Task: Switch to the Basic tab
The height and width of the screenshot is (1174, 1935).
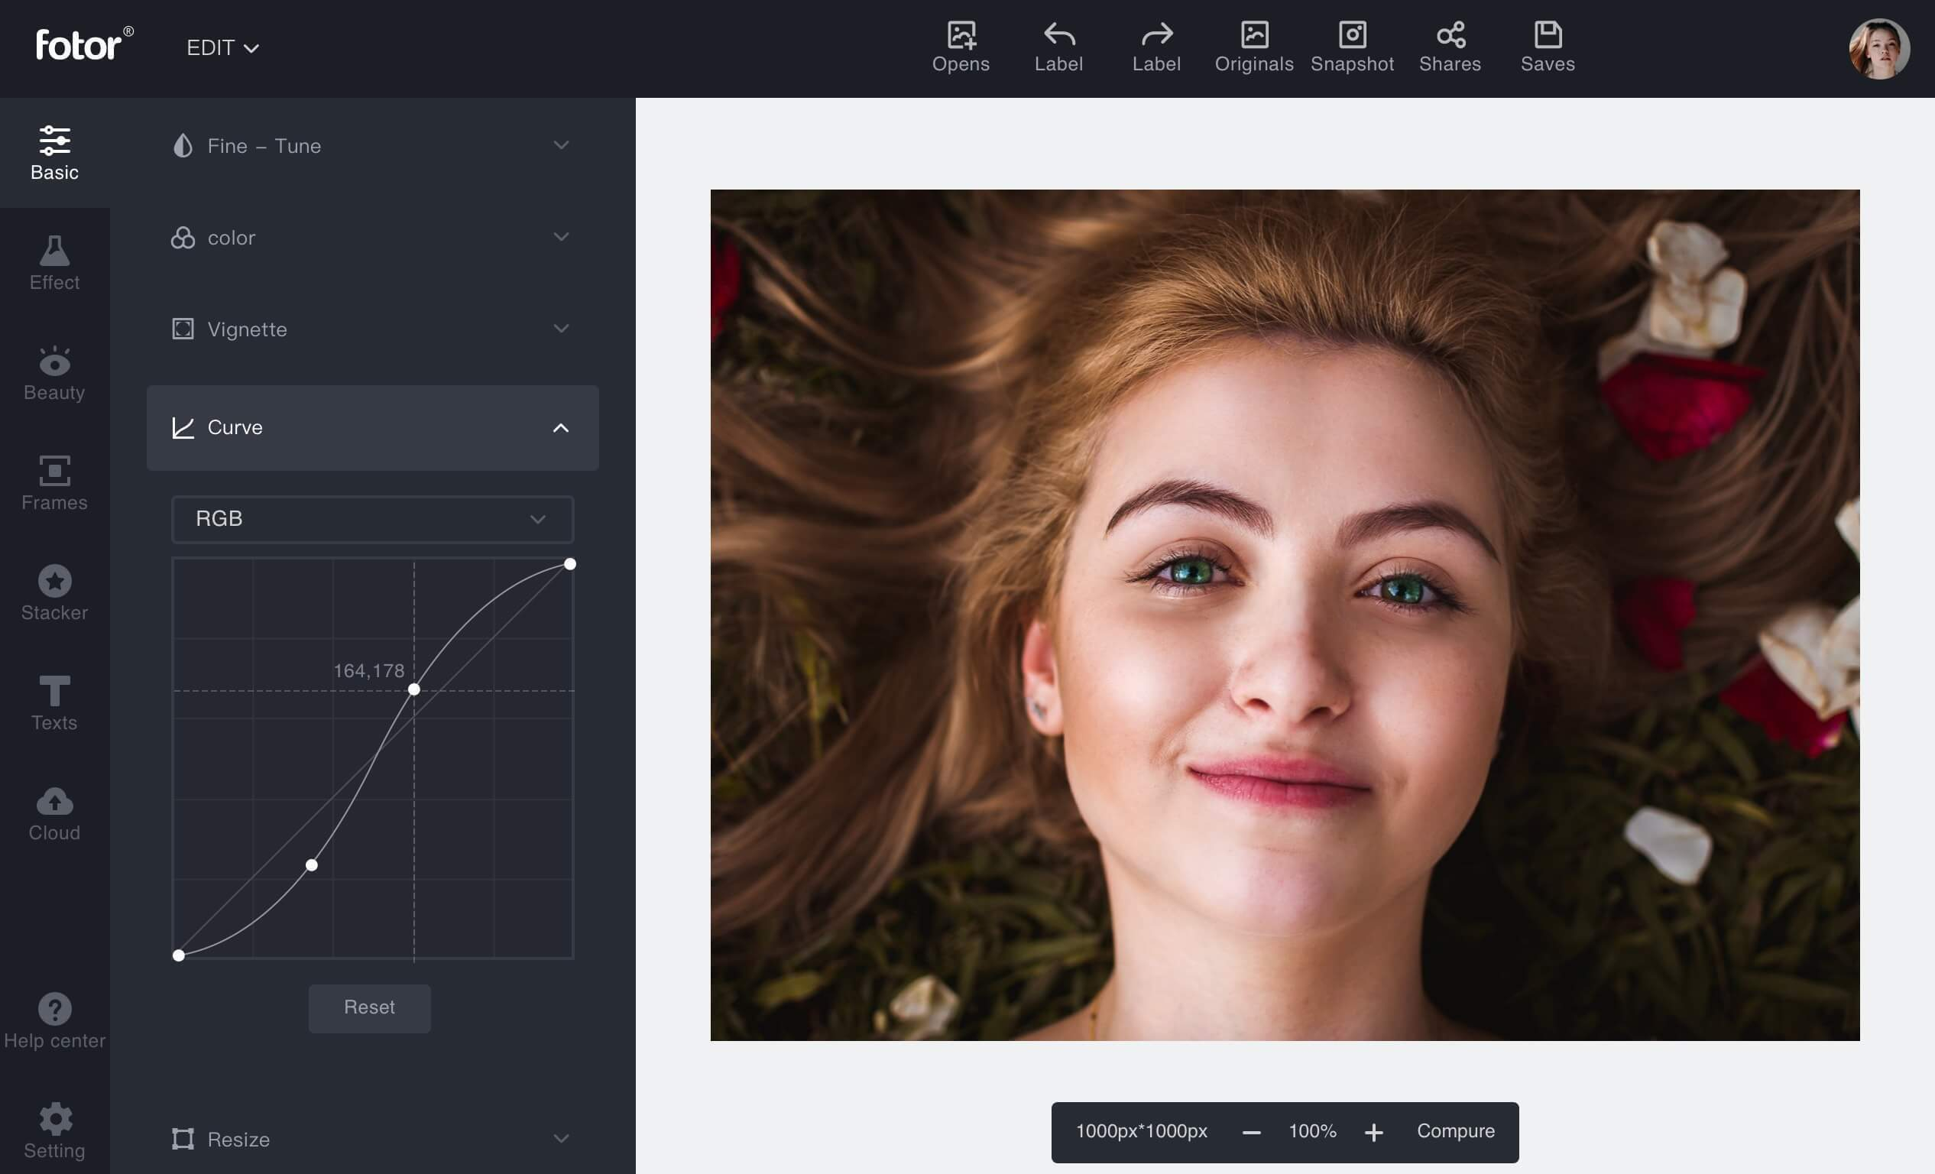Action: coord(54,153)
